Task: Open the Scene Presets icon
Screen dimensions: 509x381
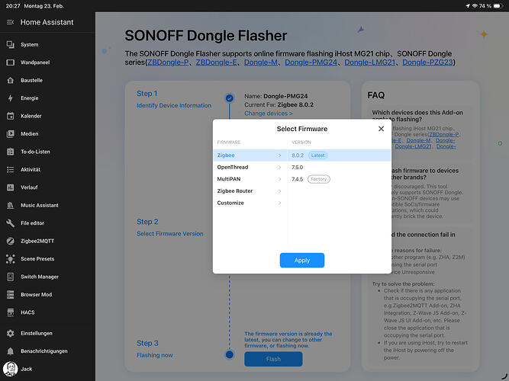Action: pos(11,259)
